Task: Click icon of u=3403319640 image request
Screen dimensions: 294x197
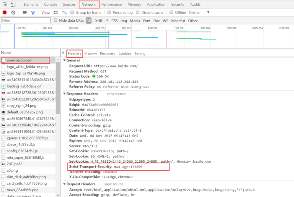Action: click(3, 125)
